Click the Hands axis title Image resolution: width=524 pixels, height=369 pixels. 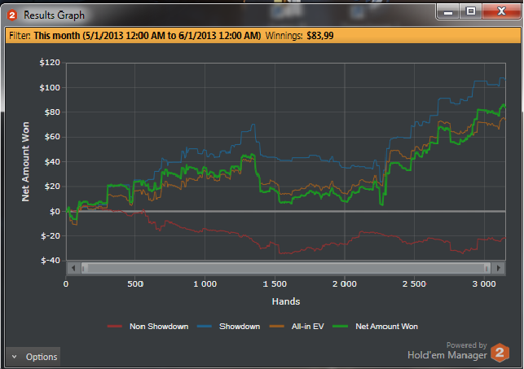[x=286, y=301]
